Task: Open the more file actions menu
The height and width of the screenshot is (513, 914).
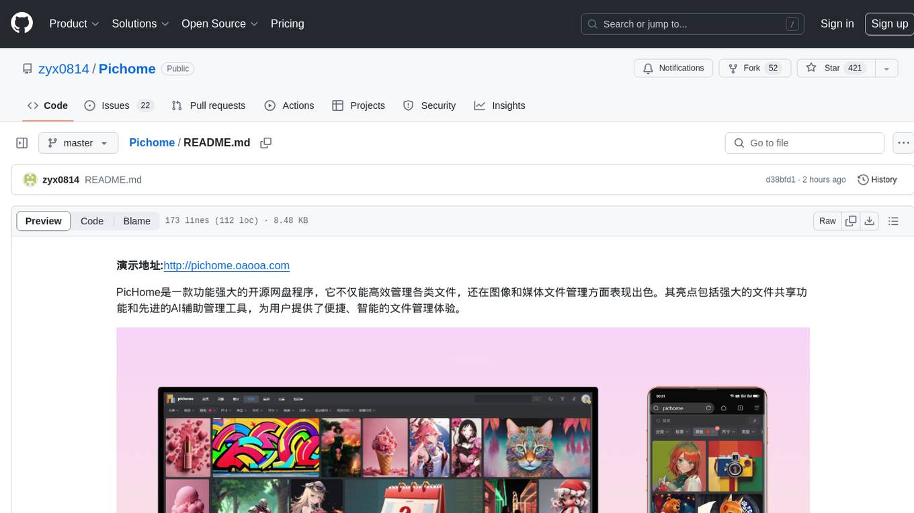Action: pos(903,143)
